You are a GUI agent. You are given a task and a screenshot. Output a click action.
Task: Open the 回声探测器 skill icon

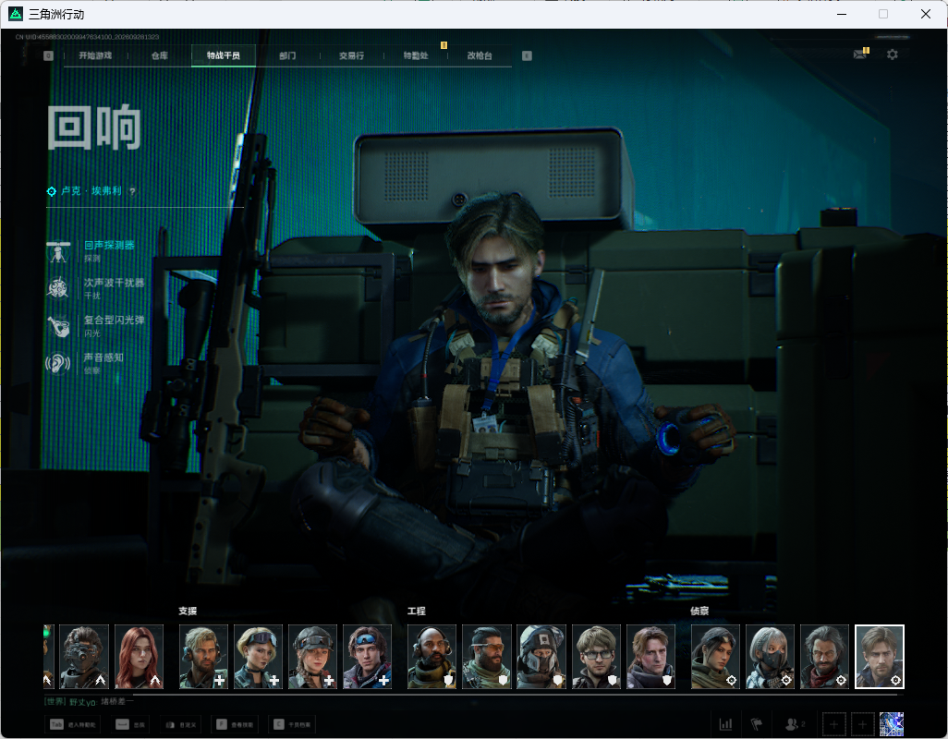point(58,251)
